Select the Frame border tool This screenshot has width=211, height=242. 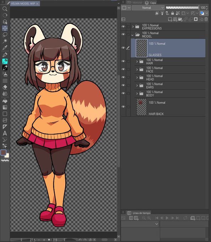click(5, 120)
